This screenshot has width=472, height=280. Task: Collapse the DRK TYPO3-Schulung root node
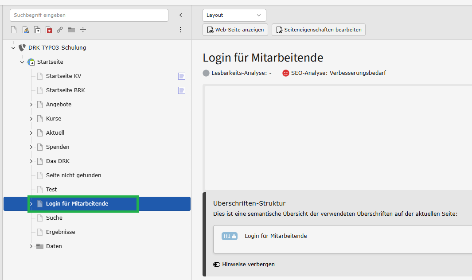tap(13, 48)
